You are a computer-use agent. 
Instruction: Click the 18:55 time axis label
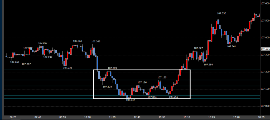pos(261,117)
